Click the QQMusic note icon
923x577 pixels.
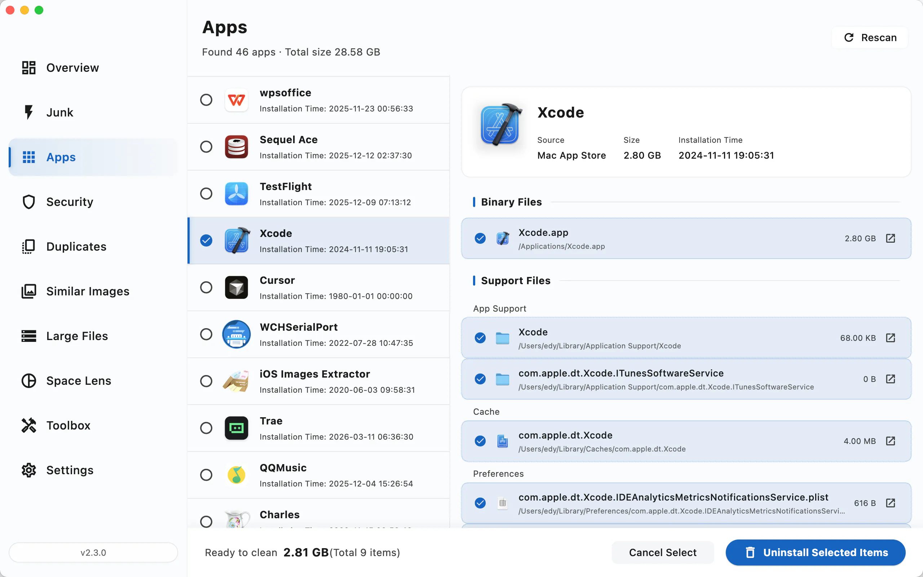pos(237,475)
